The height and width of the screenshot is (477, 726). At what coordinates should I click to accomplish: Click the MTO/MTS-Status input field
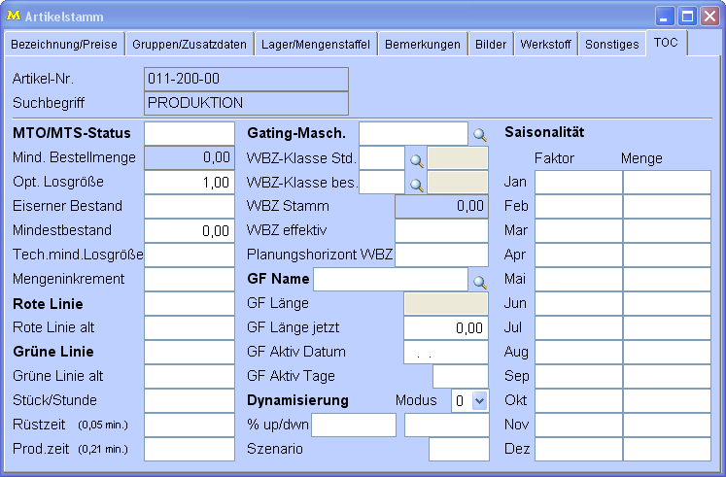click(x=190, y=133)
